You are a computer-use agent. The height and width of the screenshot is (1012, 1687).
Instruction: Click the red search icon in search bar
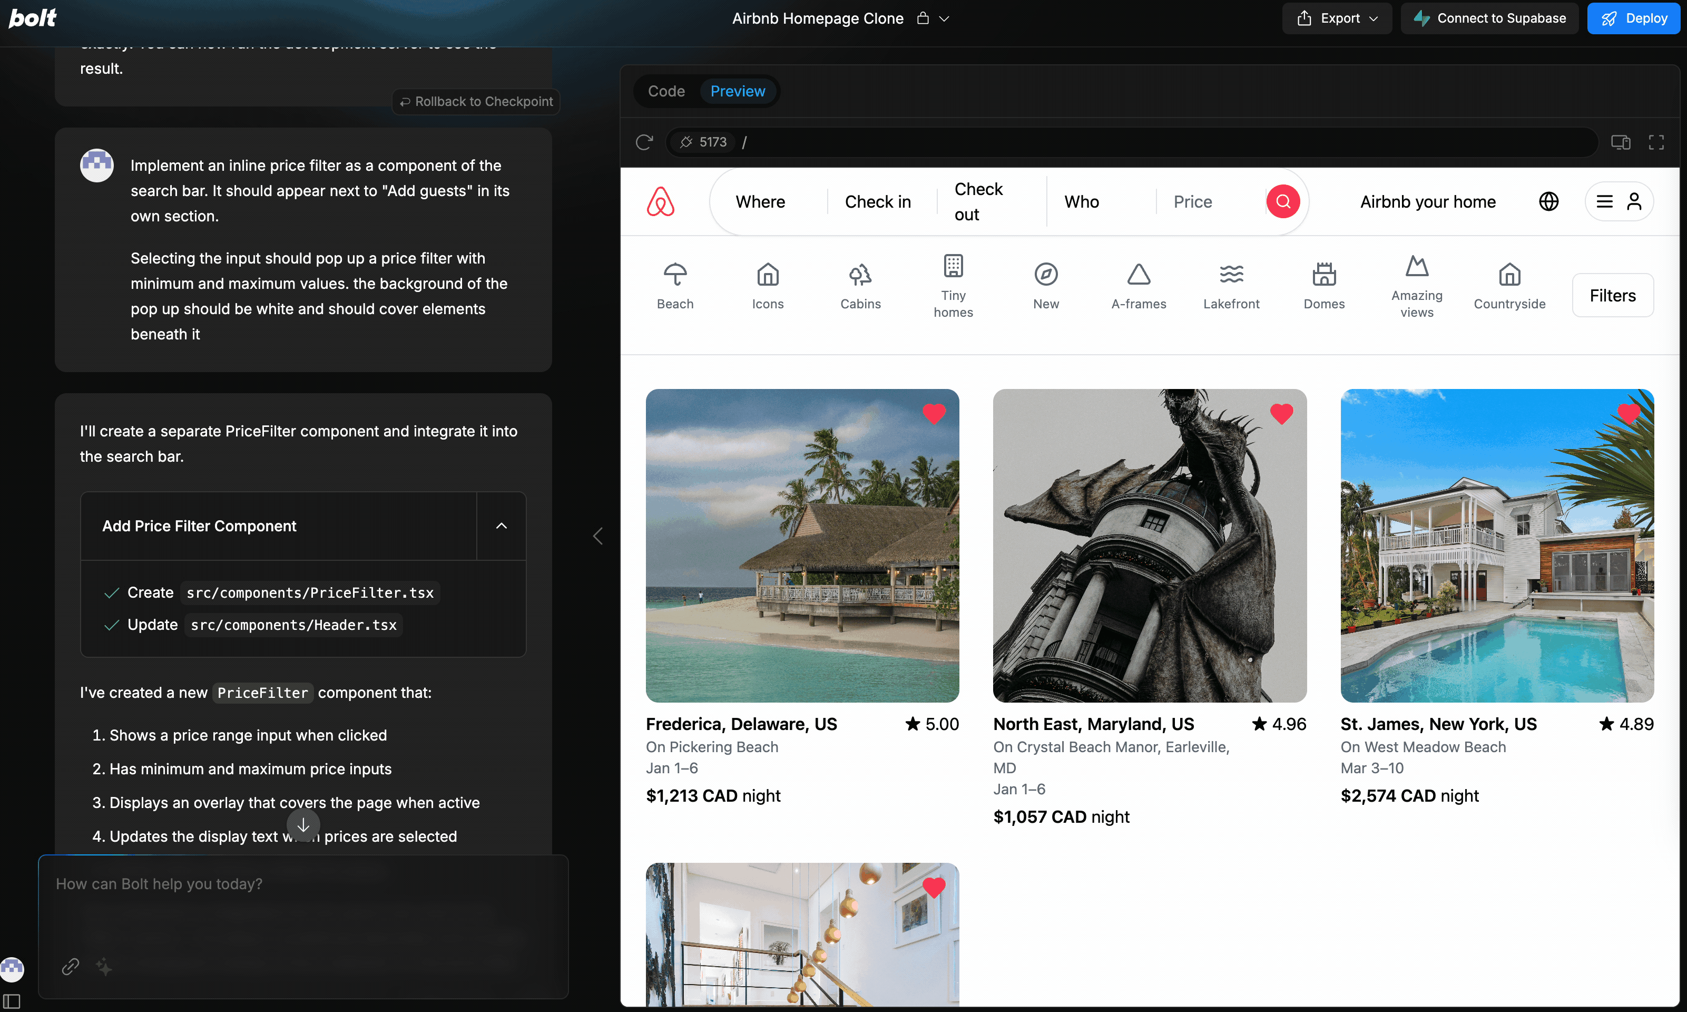click(1283, 201)
